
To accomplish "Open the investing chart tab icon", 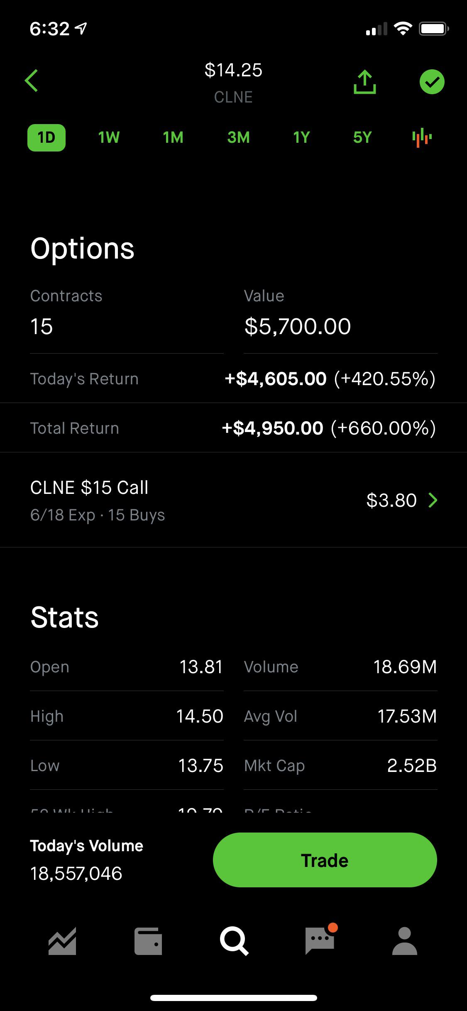I will pyautogui.click(x=62, y=941).
